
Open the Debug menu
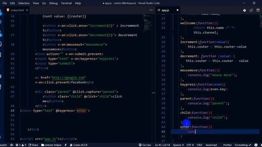pyautogui.click(x=53, y=3)
